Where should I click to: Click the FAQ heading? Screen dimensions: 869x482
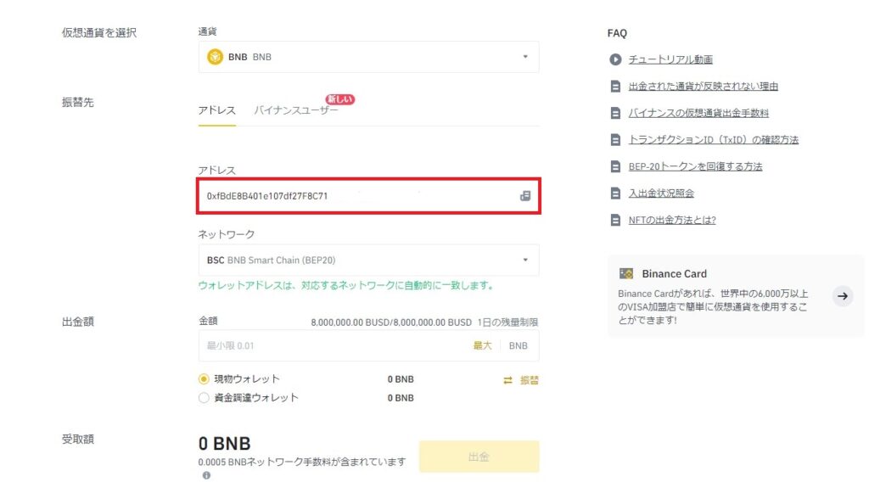[x=617, y=33]
